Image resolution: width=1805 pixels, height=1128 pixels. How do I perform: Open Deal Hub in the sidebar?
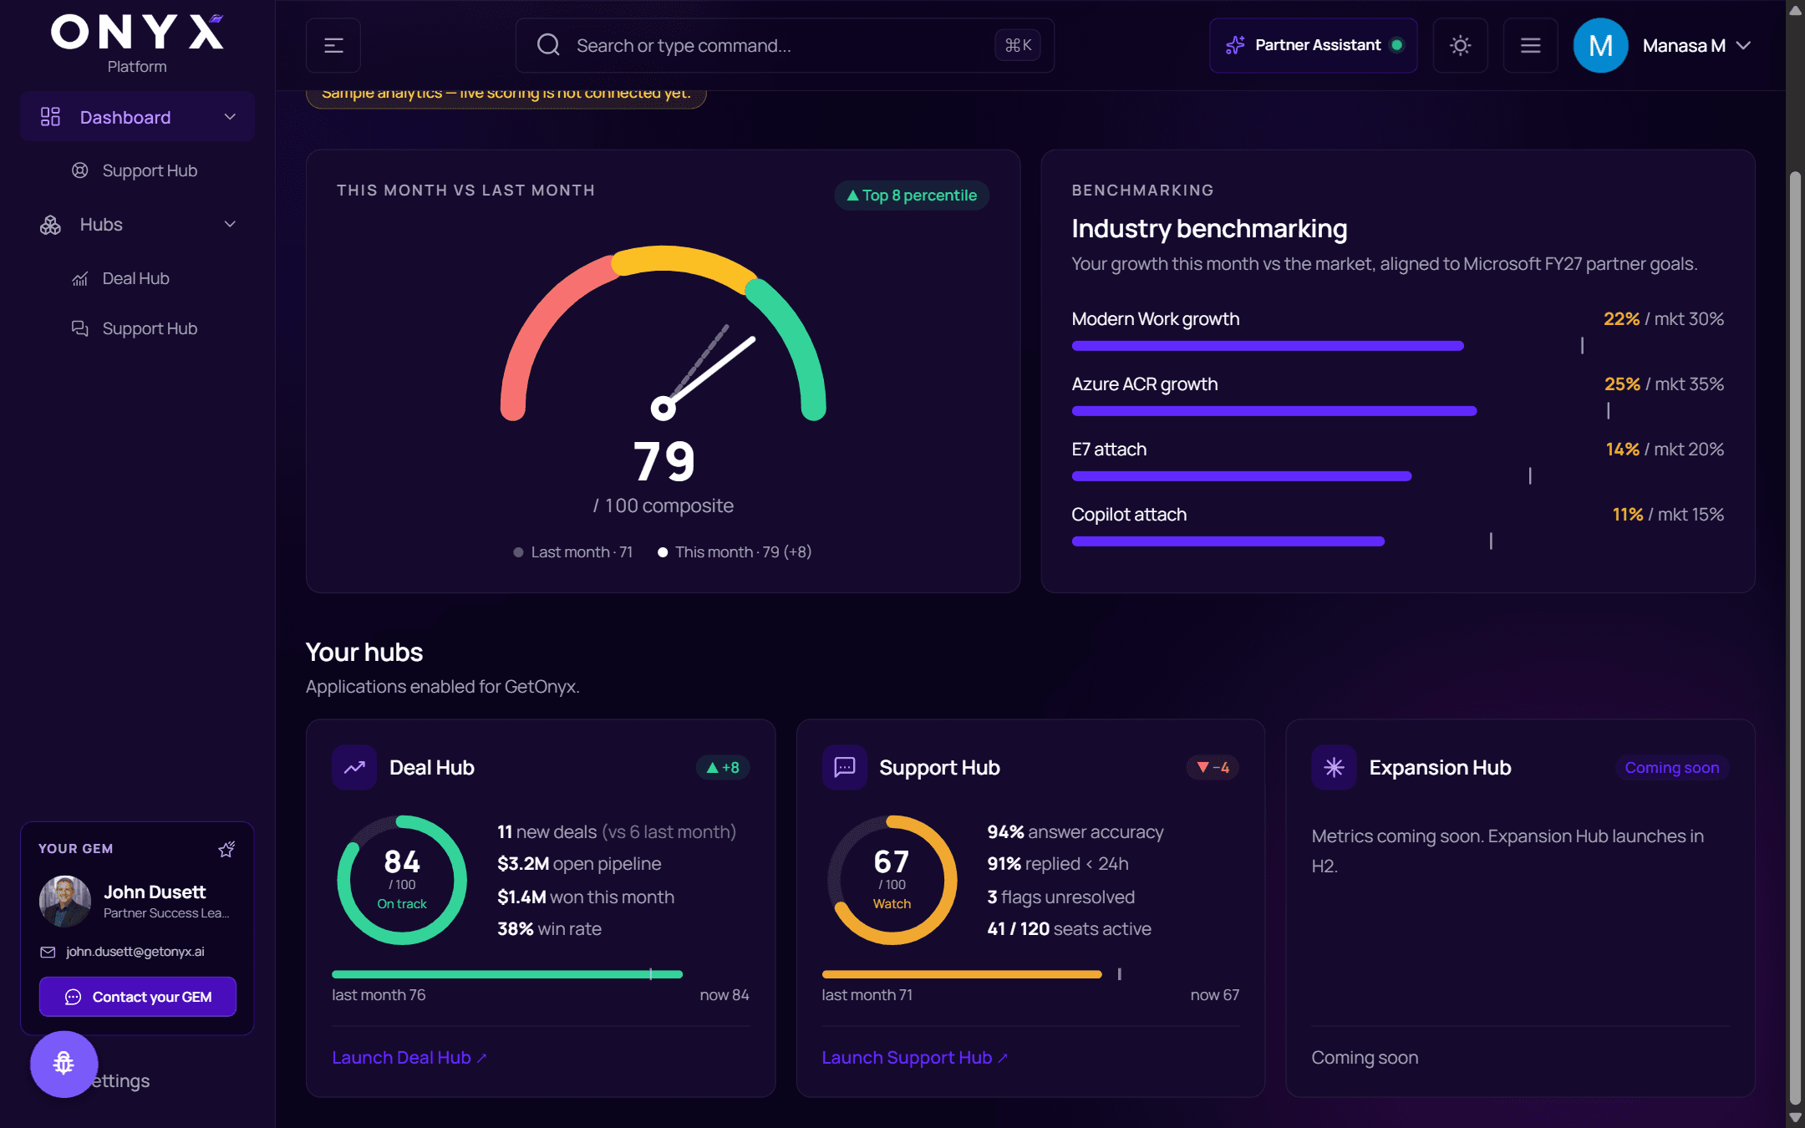pos(137,278)
